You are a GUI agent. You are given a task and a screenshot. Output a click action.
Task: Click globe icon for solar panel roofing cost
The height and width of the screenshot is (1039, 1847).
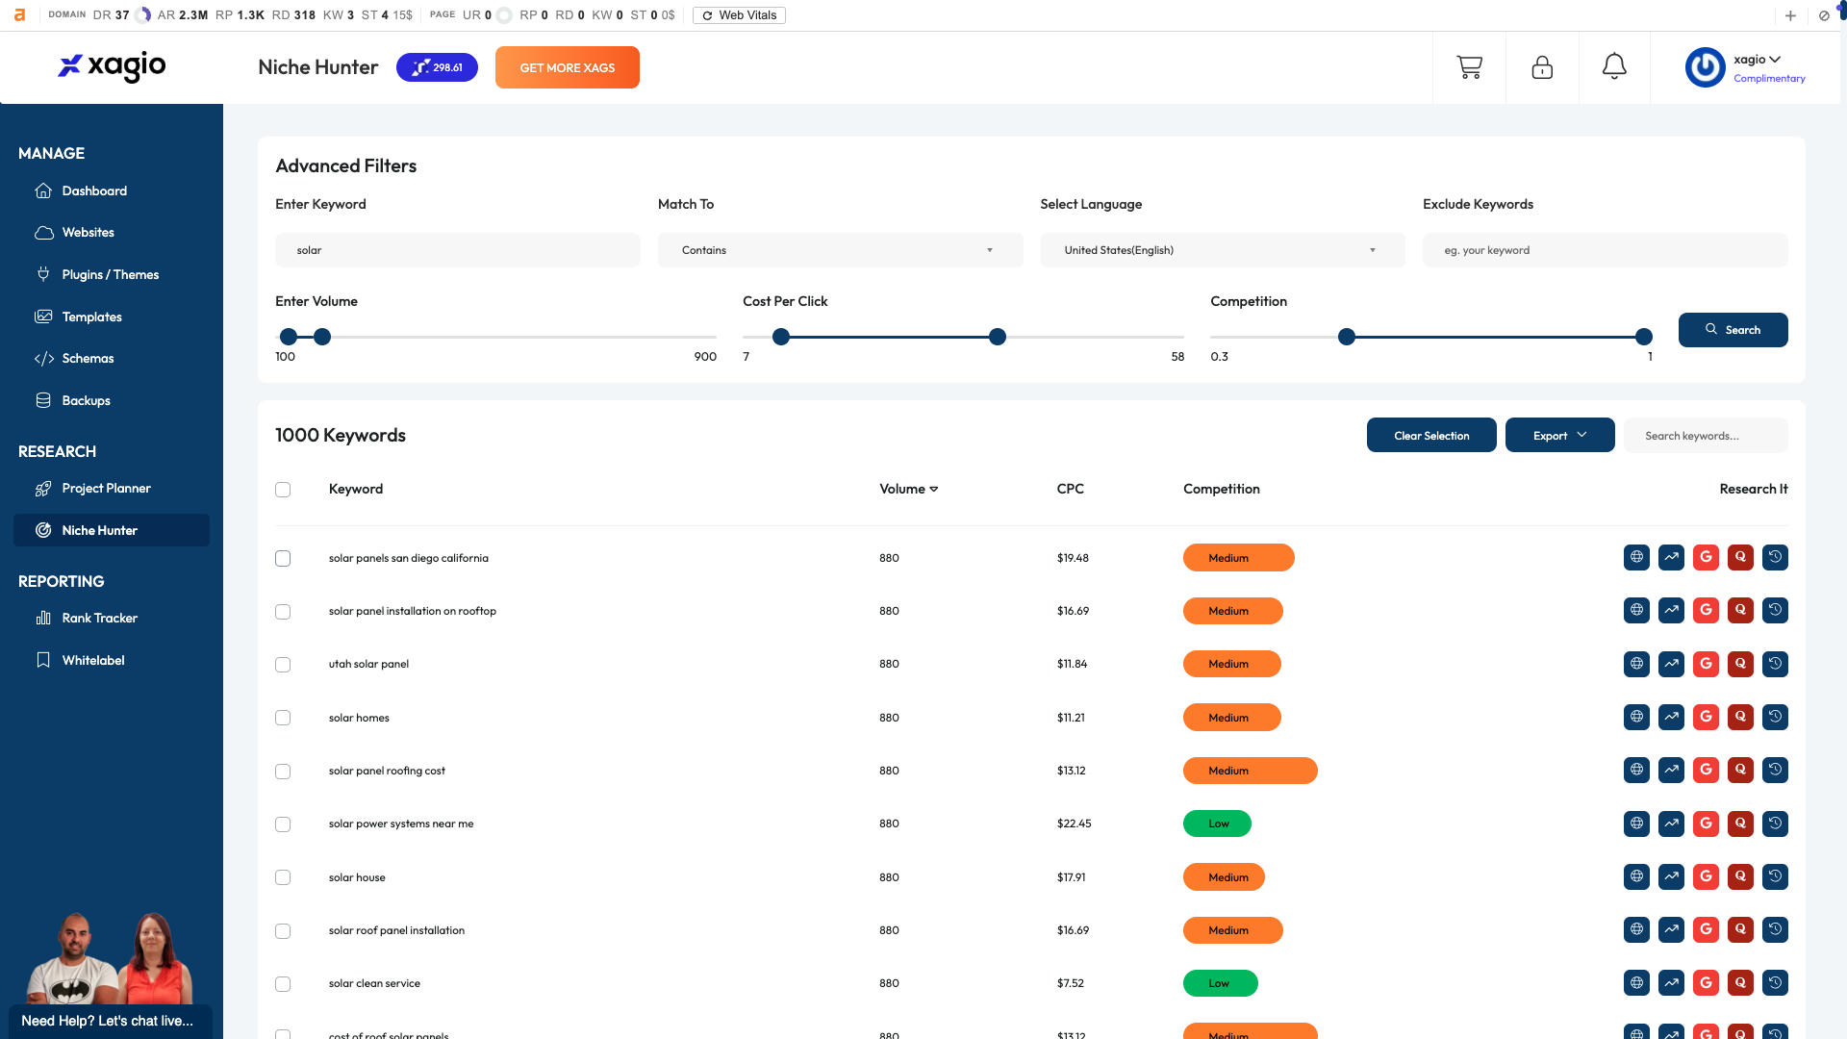click(1636, 770)
